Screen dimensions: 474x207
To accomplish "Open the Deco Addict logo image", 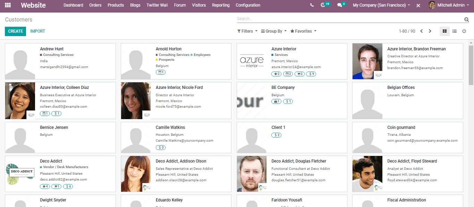I will pos(20,174).
